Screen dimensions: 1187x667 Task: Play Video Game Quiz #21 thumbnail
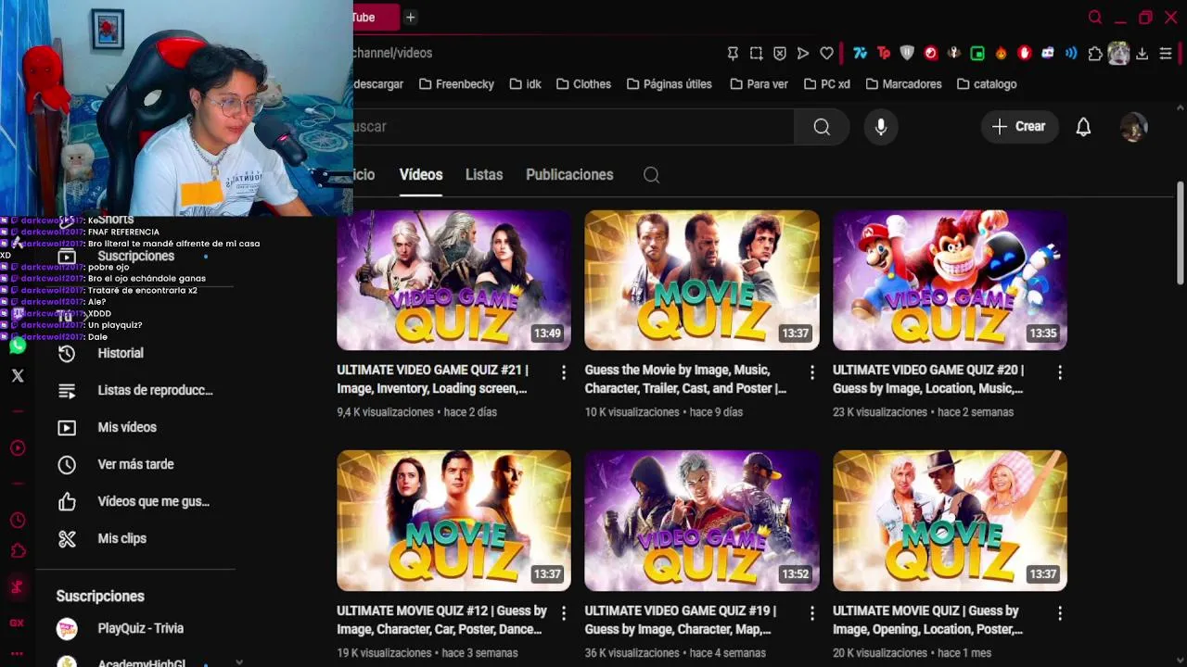[453, 281]
